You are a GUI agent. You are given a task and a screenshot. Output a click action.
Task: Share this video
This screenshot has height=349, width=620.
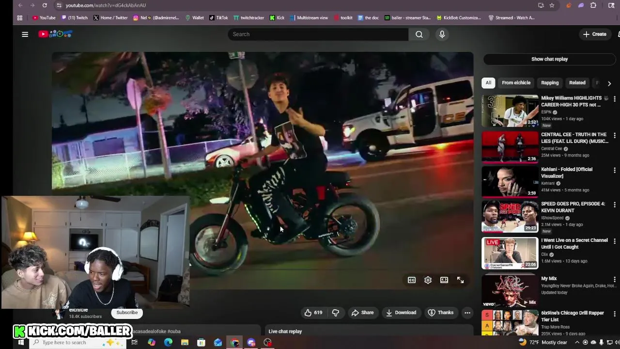(x=362, y=313)
